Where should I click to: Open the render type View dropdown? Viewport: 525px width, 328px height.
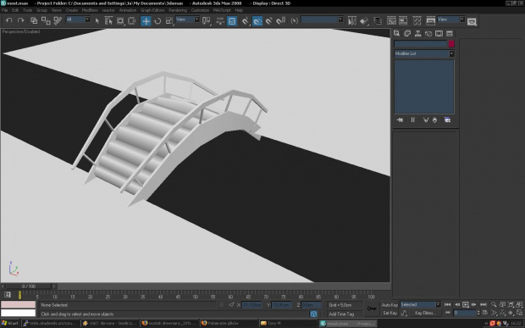coord(451,19)
